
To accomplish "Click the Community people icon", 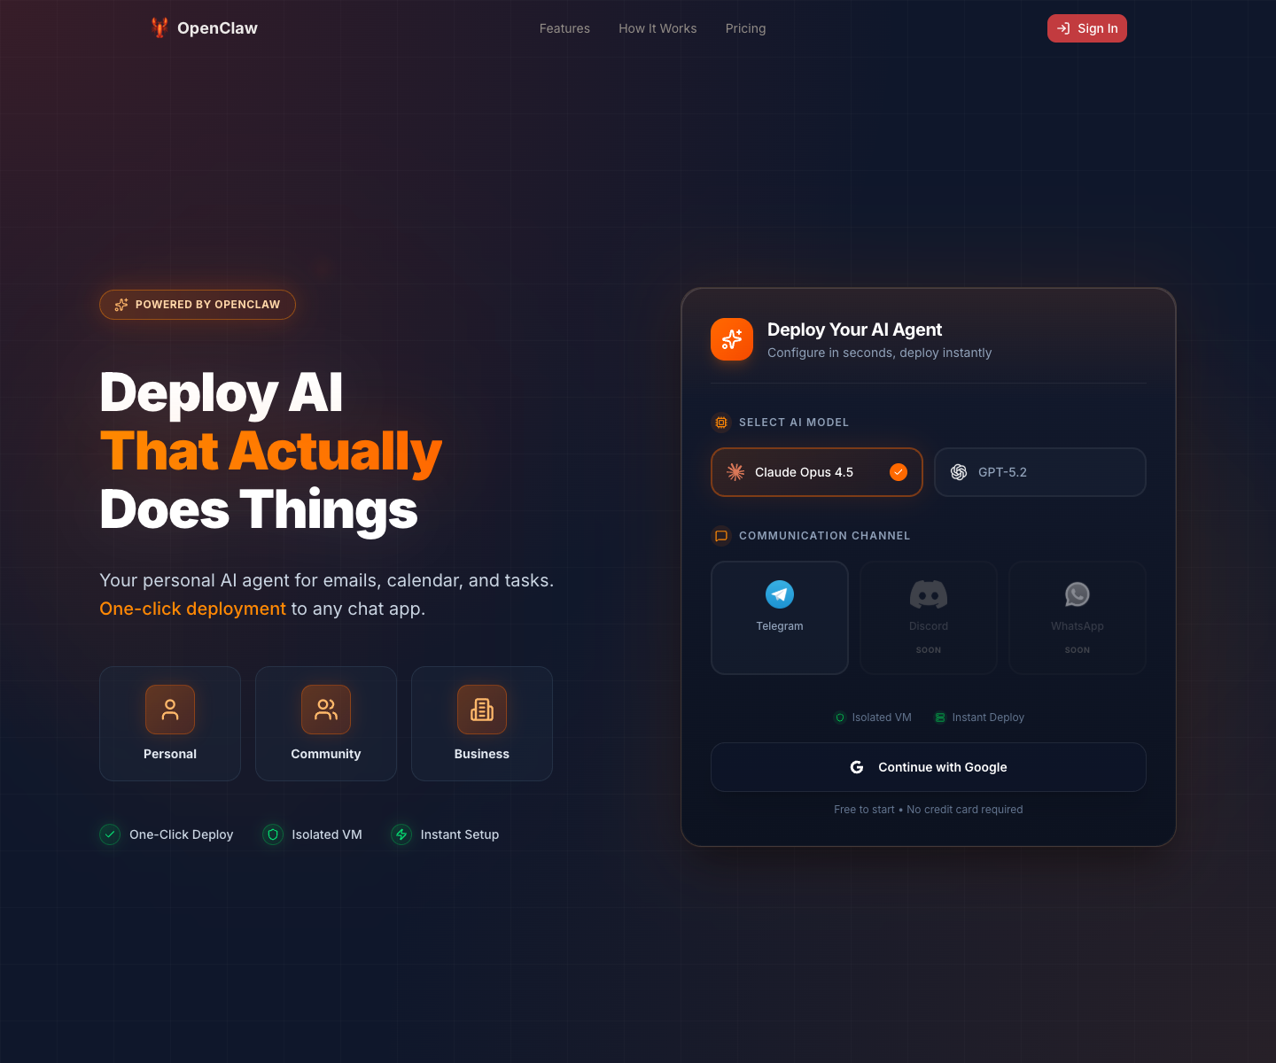I will (326, 710).
